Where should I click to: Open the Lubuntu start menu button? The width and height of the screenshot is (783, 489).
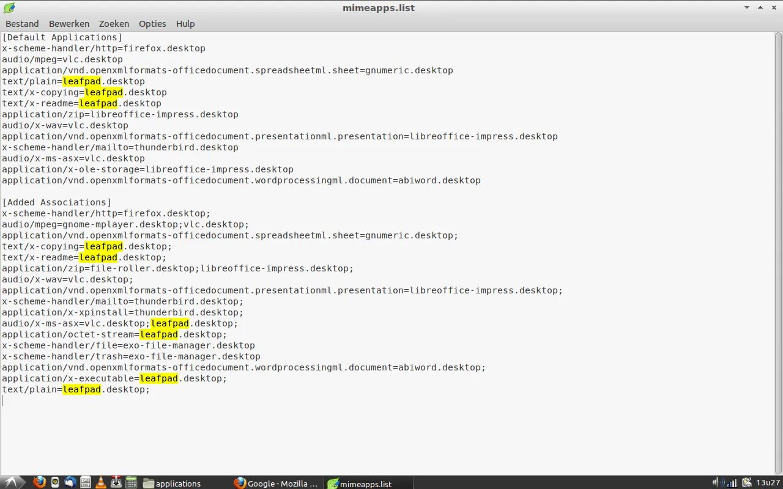13,482
